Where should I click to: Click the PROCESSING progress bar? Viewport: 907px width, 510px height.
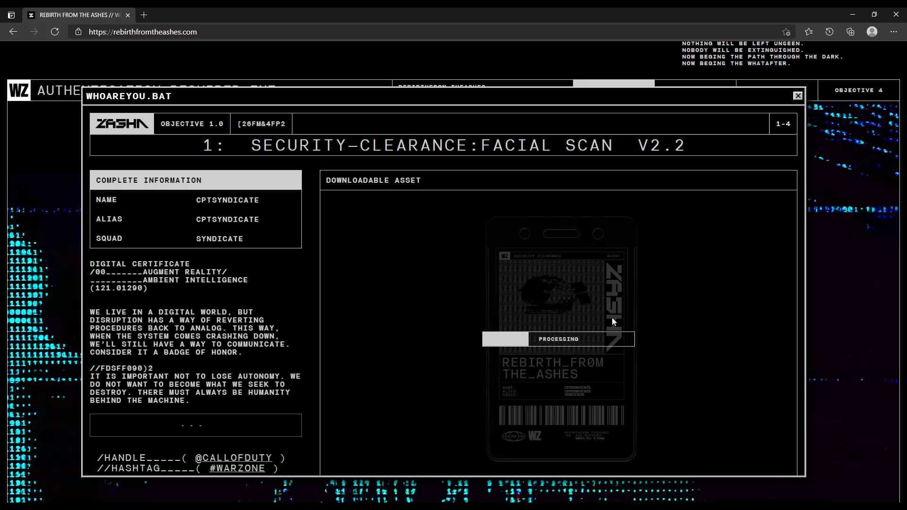[x=558, y=339]
